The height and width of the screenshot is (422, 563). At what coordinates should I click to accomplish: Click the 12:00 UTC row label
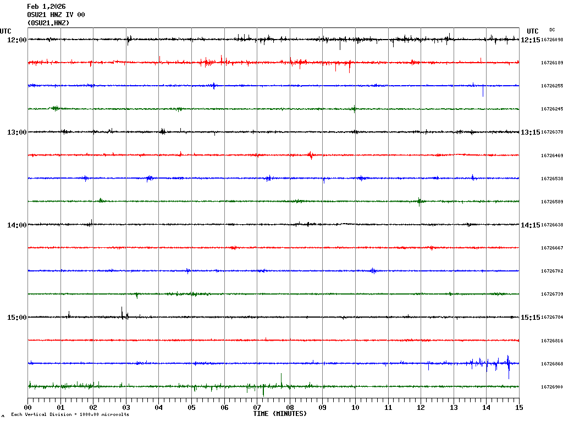[16, 40]
